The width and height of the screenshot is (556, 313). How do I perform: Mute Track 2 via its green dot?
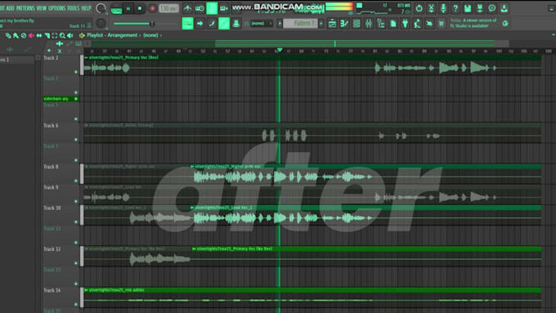76,72
